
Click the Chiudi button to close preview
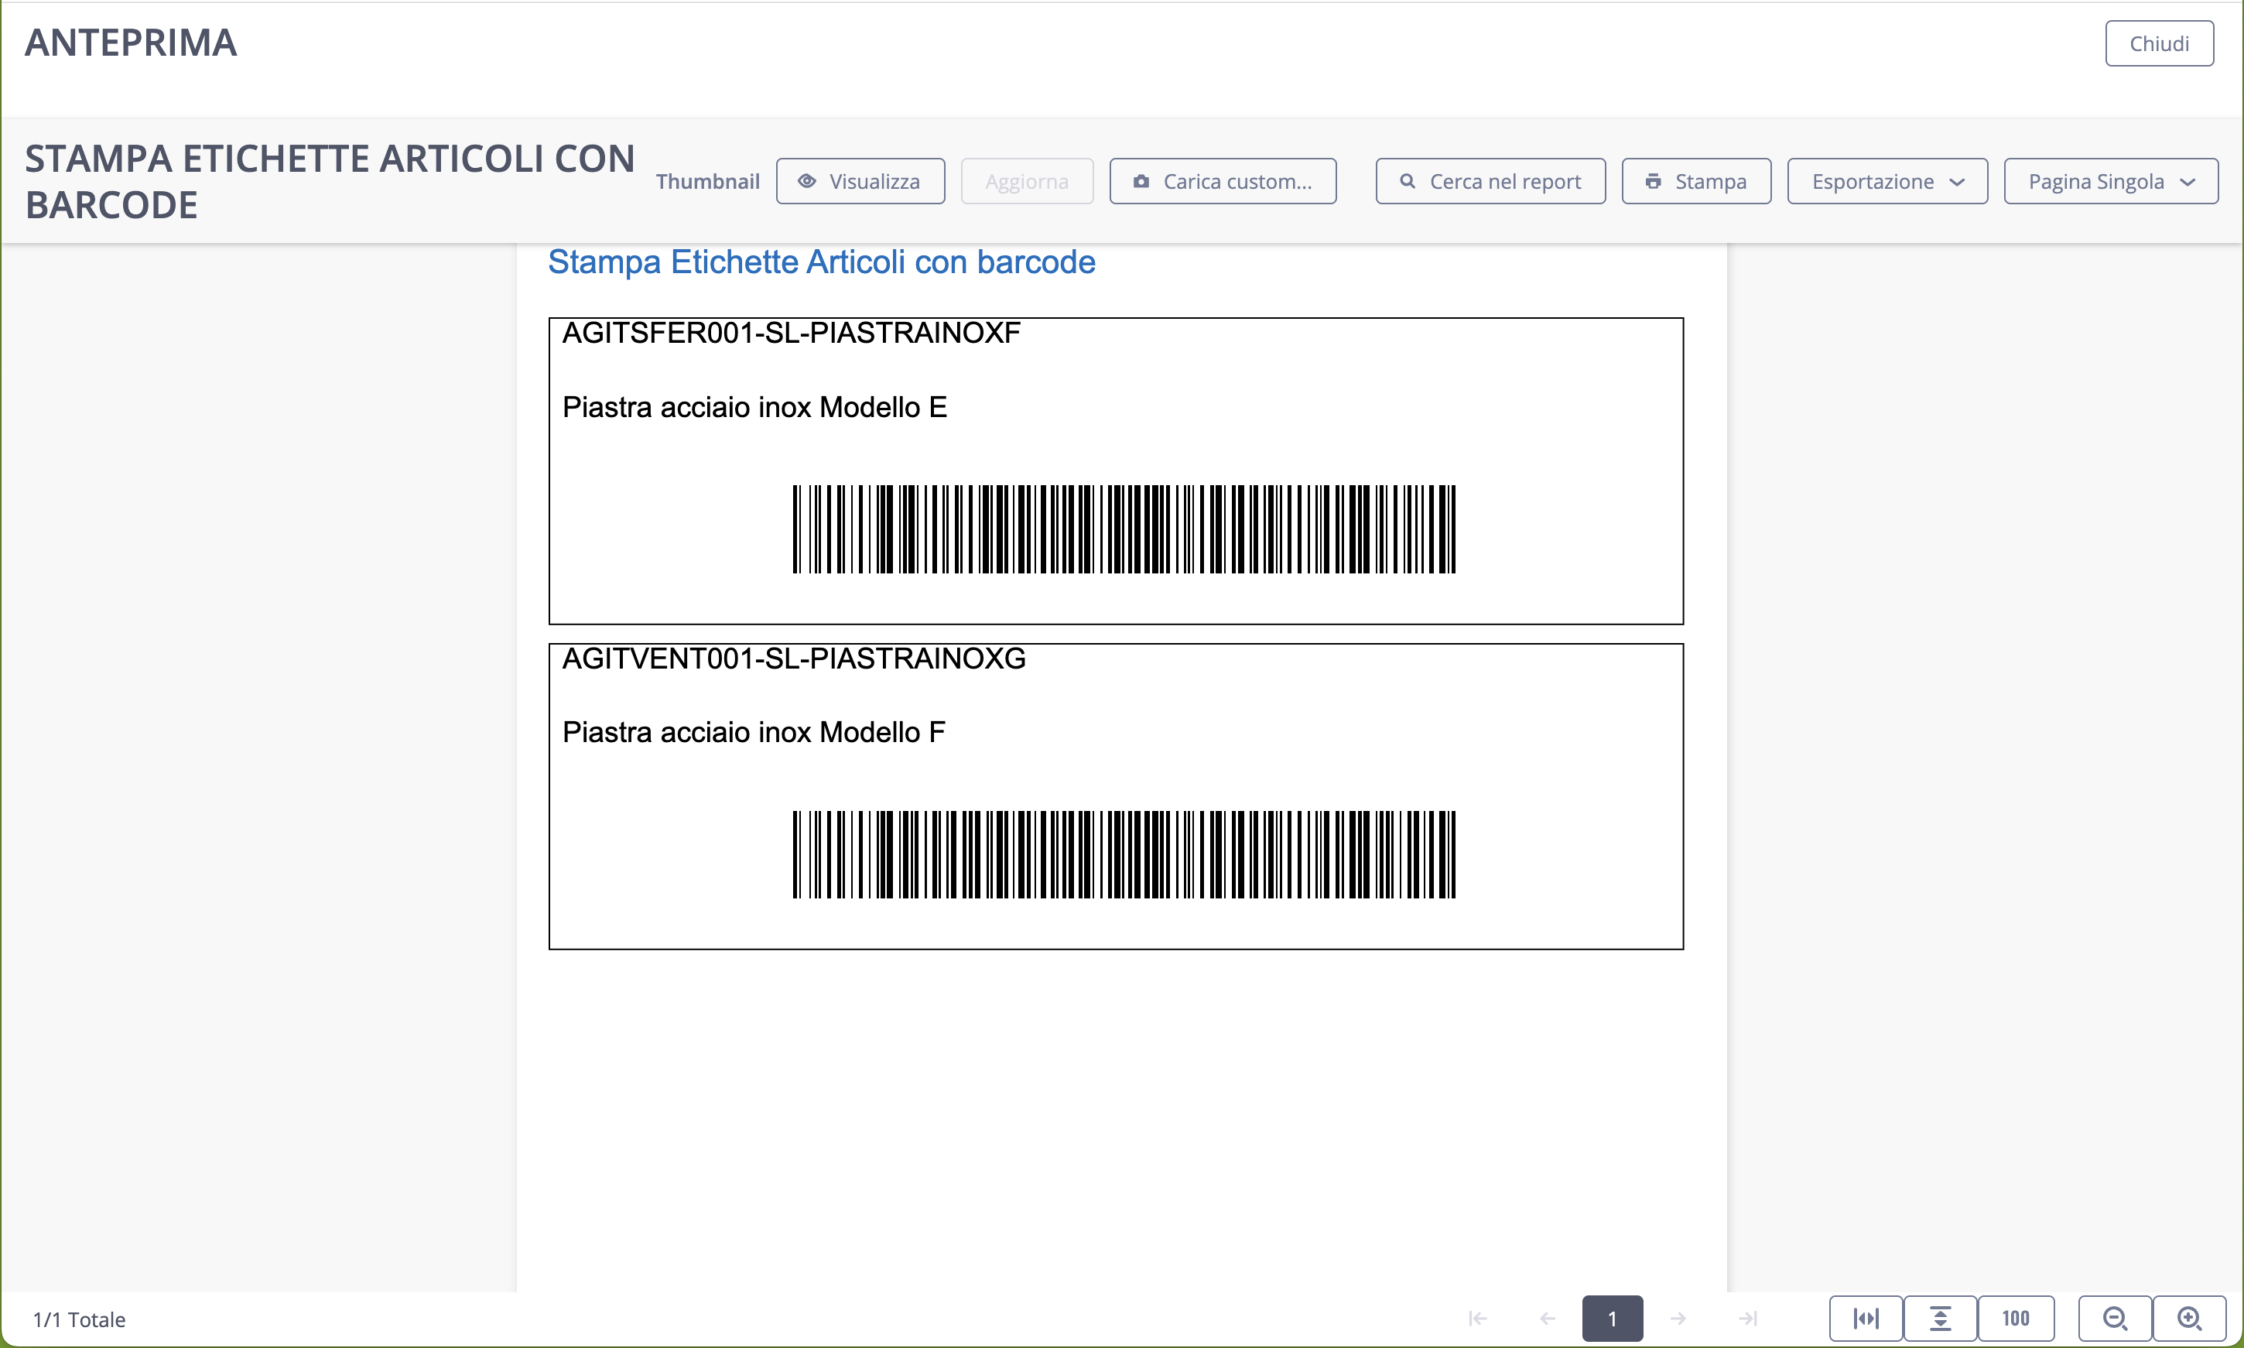(2159, 43)
